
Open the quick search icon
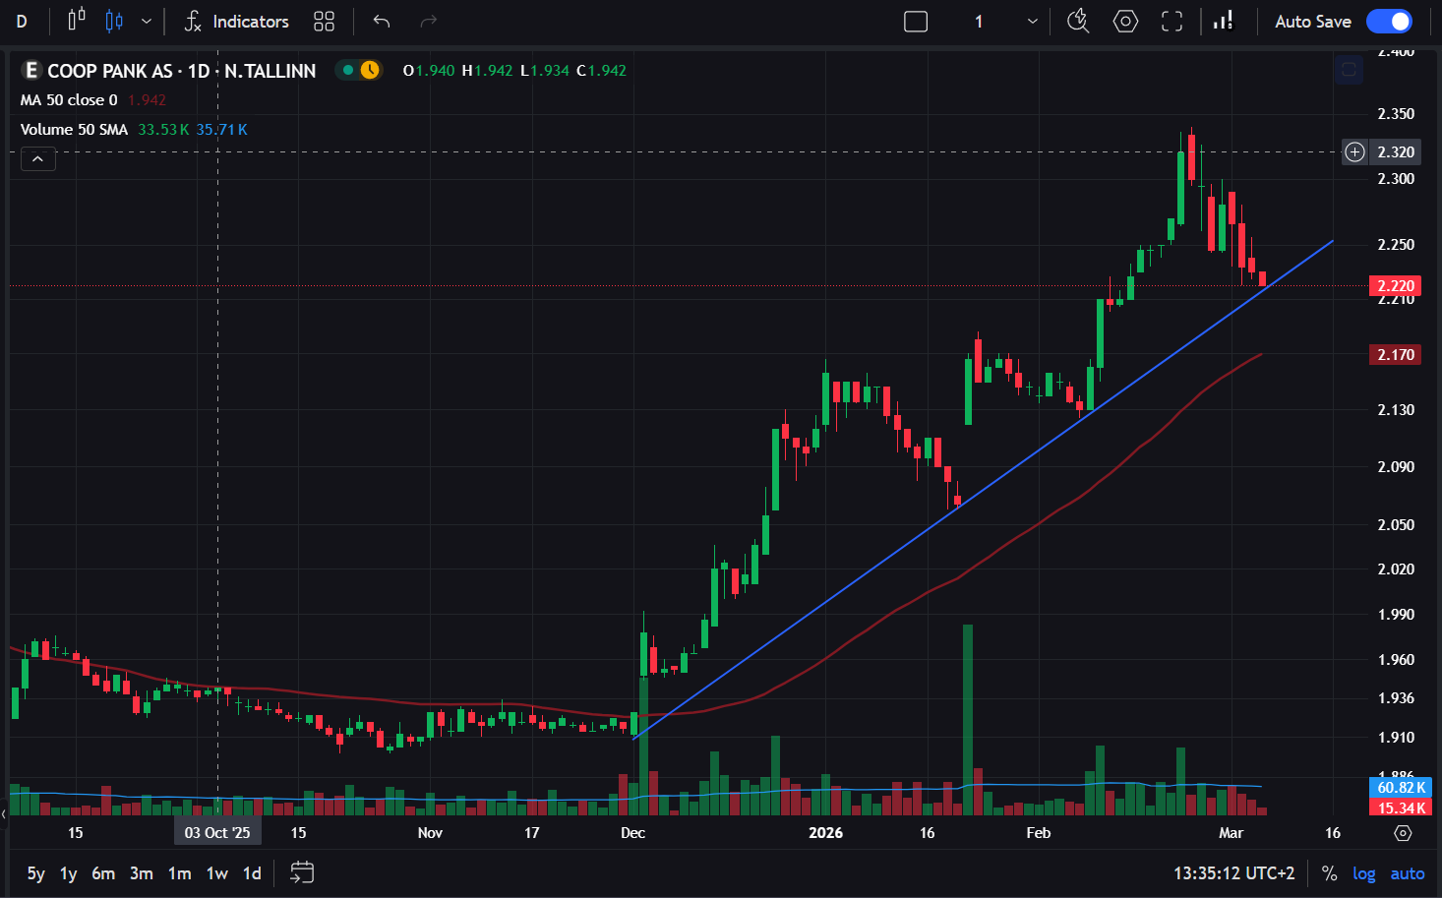pos(1078,22)
